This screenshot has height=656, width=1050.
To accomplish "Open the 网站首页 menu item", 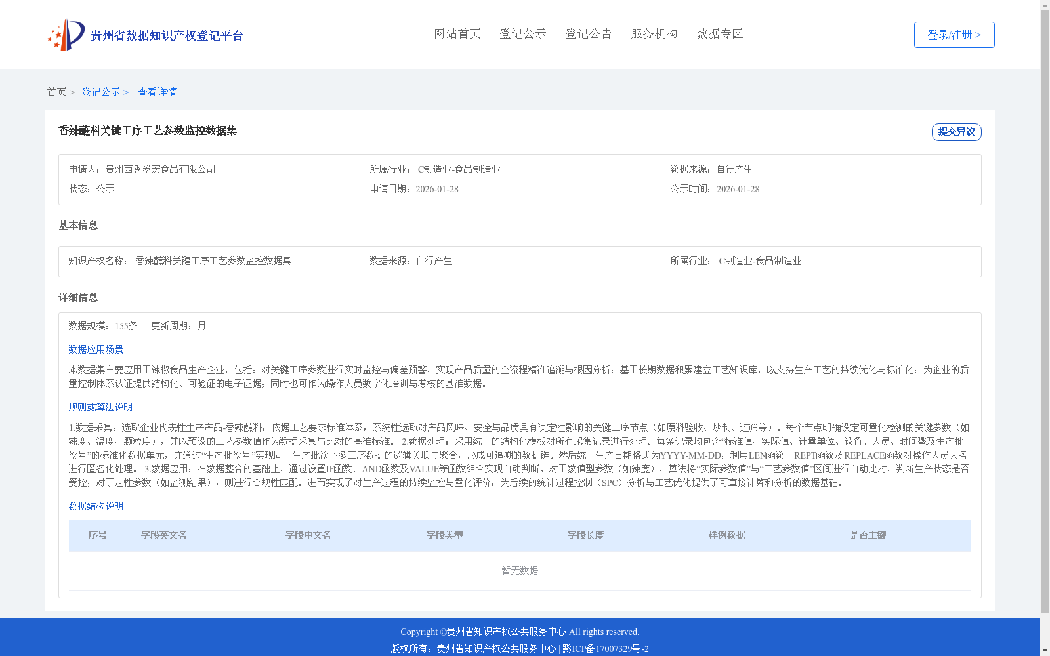I will click(x=457, y=33).
